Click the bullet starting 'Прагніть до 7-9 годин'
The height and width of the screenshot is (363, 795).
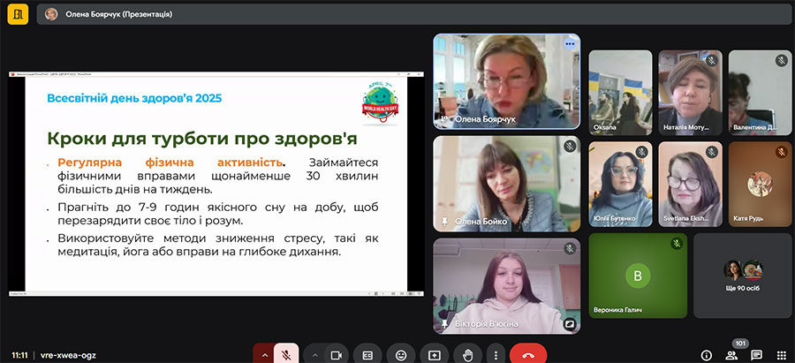coord(218,214)
